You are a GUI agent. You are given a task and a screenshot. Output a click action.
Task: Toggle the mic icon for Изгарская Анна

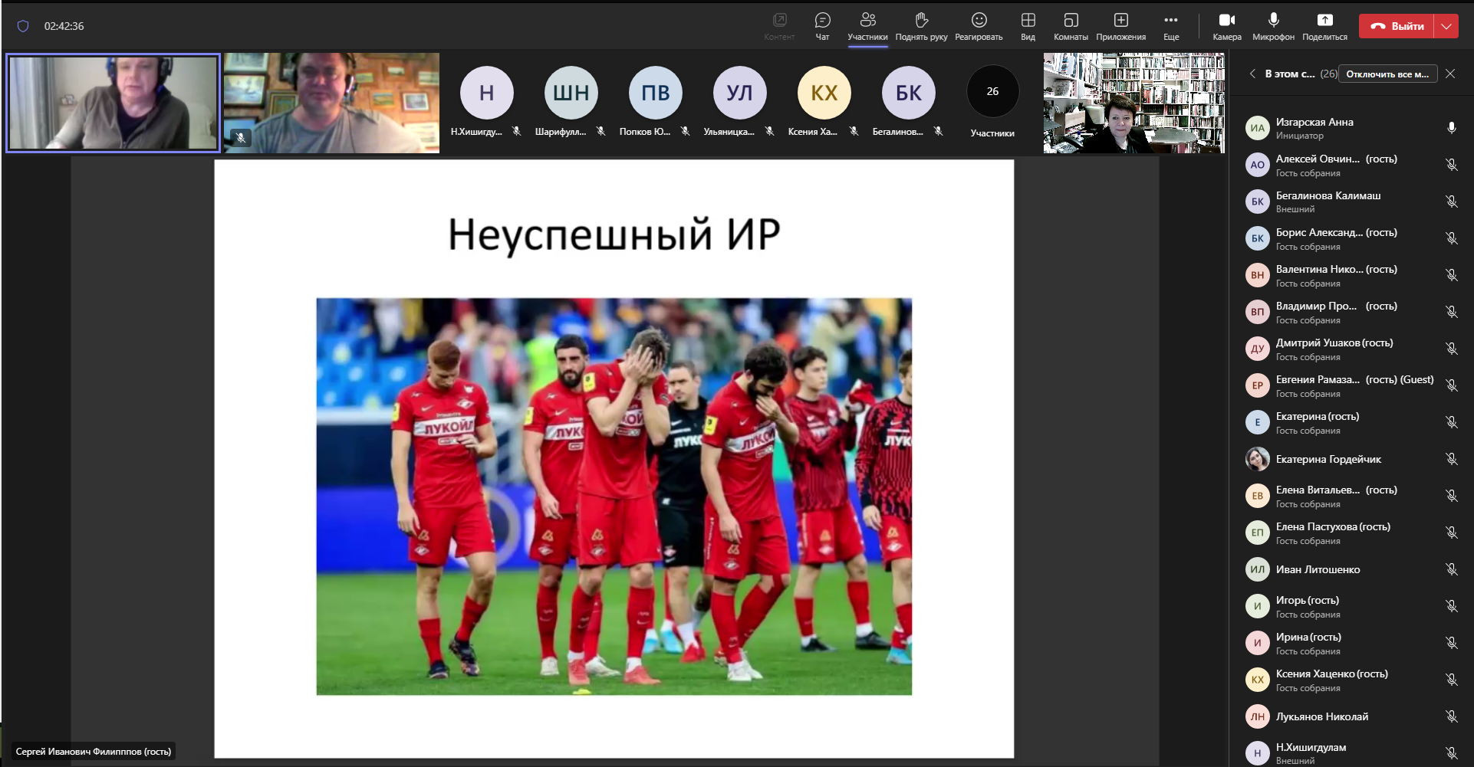pos(1451,128)
